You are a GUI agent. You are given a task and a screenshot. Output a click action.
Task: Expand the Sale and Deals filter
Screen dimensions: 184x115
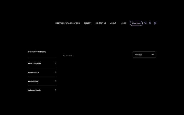click(x=42, y=90)
